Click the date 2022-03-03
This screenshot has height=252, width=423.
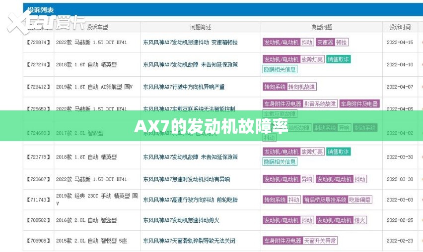(x=400, y=200)
